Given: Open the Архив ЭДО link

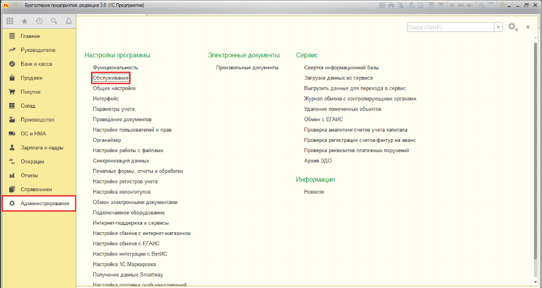Looking at the screenshot, I should coord(318,161).
